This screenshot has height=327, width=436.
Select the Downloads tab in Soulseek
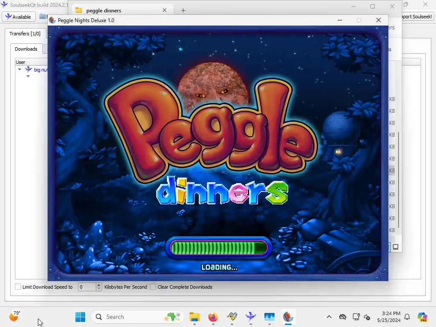pyautogui.click(x=26, y=49)
